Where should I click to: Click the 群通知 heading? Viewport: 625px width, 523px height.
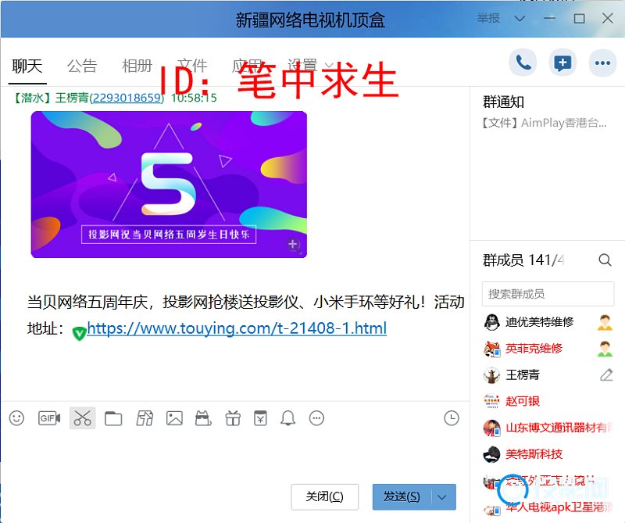pos(503,102)
